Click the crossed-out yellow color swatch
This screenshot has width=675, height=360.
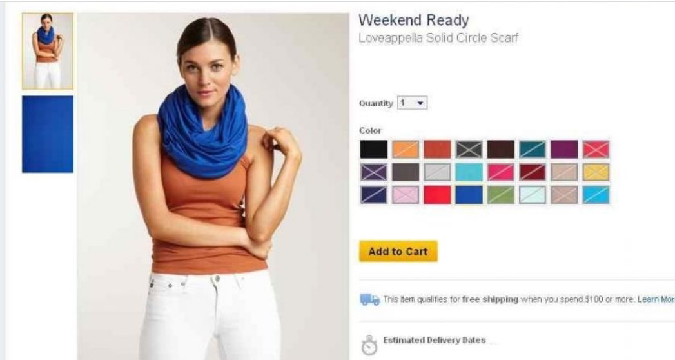(x=596, y=172)
